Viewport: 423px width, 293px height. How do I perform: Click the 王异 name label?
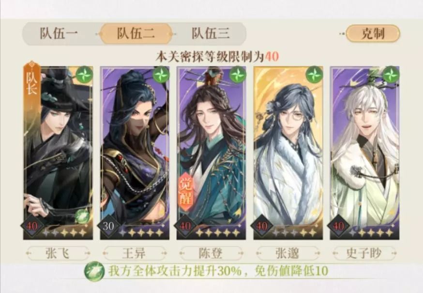pyautogui.click(x=134, y=253)
